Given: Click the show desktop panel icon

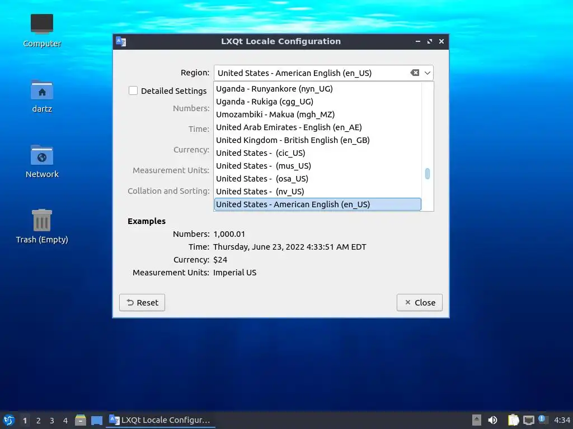Looking at the screenshot, I should [x=96, y=421].
